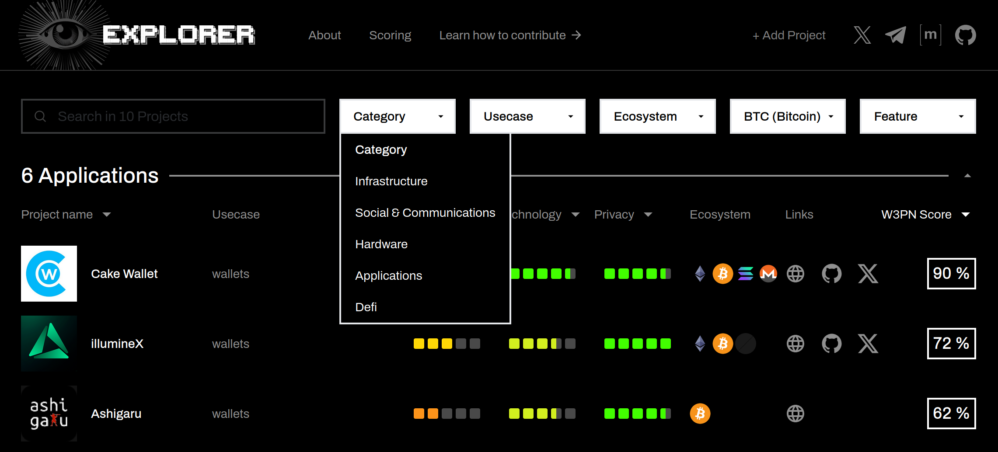
Task: Open the Category filter dropdown
Action: click(x=398, y=116)
